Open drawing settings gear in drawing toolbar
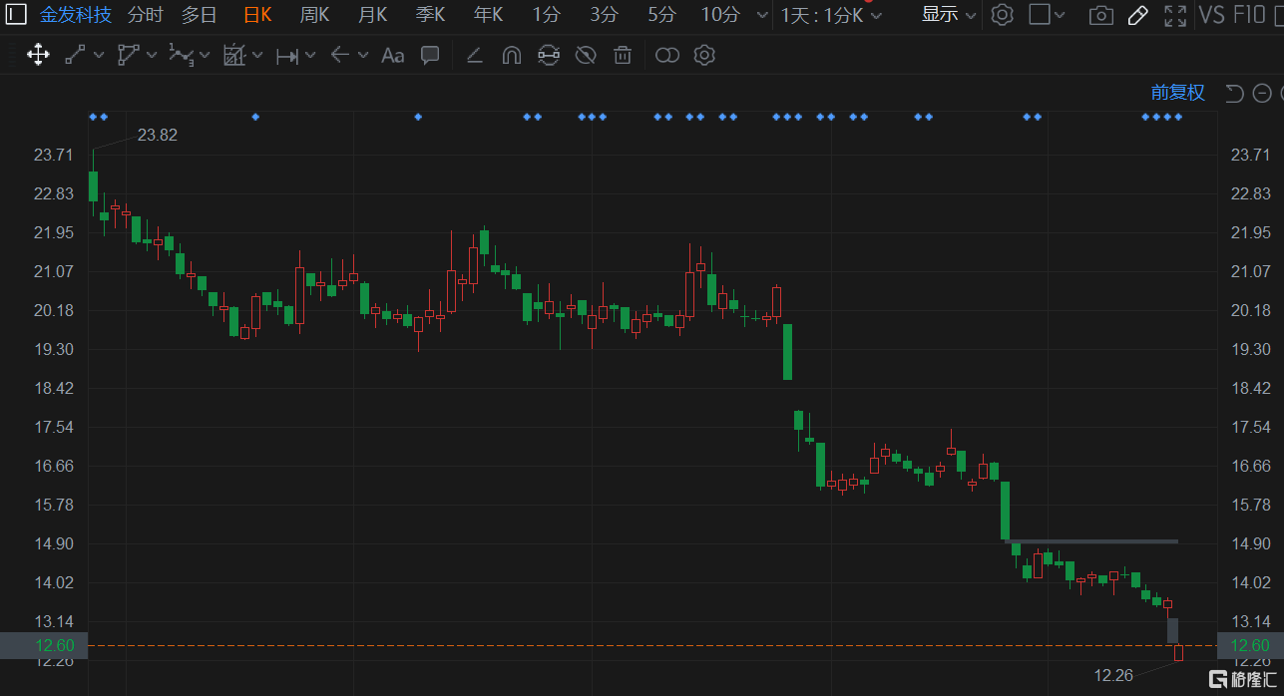 704,55
